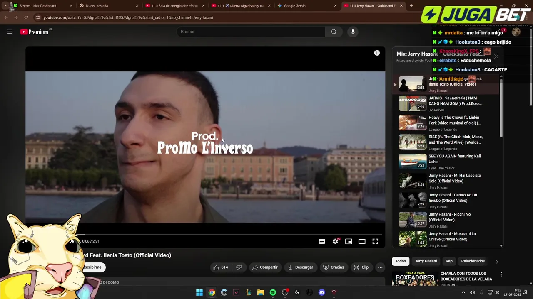Open Chrome from the taskbar
Image resolution: width=533 pixels, height=299 pixels.
tap(212, 292)
